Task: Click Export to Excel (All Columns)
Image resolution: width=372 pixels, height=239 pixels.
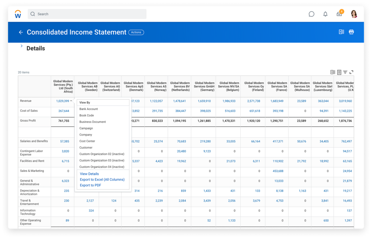Action: point(102,179)
